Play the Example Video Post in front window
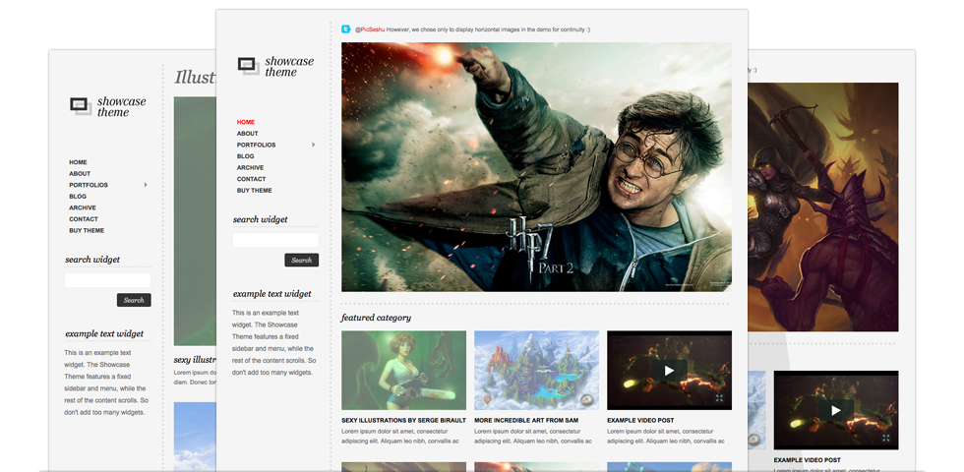964x472 pixels. pyautogui.click(x=669, y=371)
